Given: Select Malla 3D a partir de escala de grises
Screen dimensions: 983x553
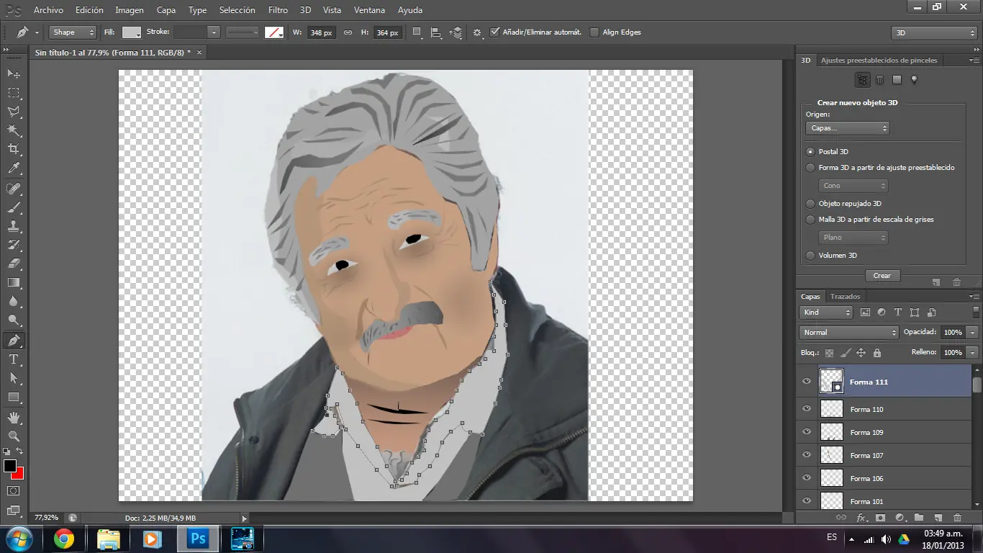Looking at the screenshot, I should pyautogui.click(x=811, y=220).
